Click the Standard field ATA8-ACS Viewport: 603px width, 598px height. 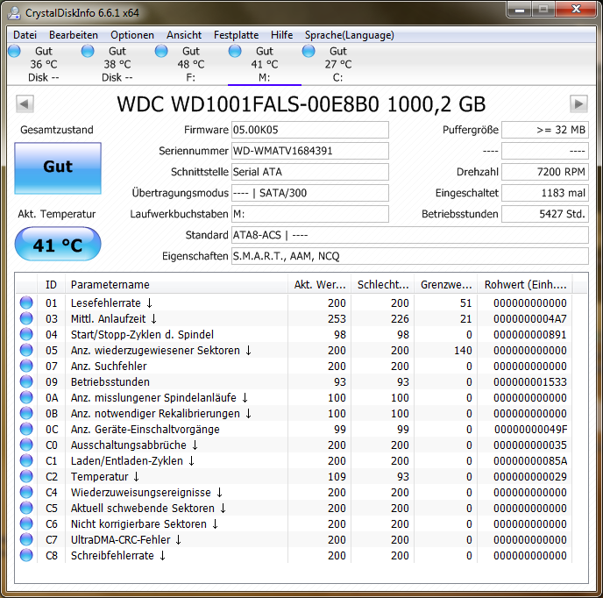pos(410,235)
